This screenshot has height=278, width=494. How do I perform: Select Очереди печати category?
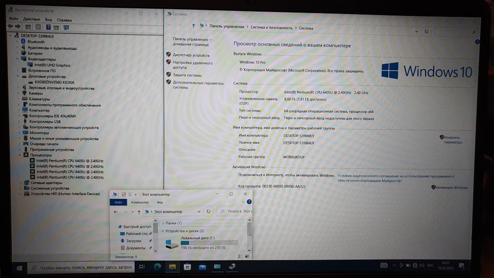pyautogui.click(x=44, y=144)
